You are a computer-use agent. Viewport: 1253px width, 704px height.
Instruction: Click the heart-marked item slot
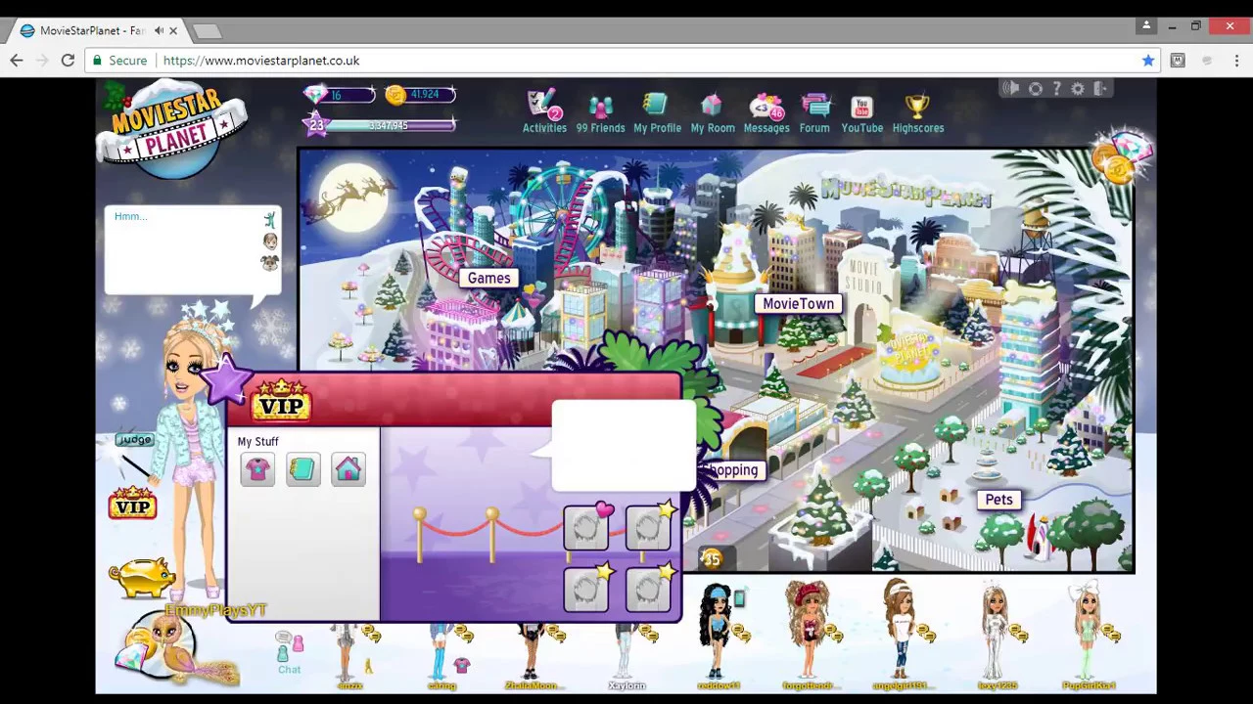click(586, 528)
